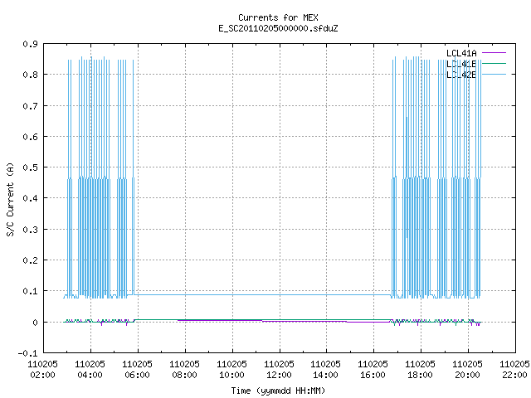Click the 14:00 x-axis time label
Screen dimensions: 531x398
point(325,375)
